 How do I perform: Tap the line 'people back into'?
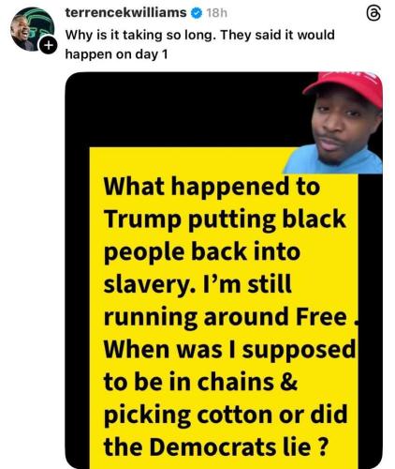[x=202, y=252]
